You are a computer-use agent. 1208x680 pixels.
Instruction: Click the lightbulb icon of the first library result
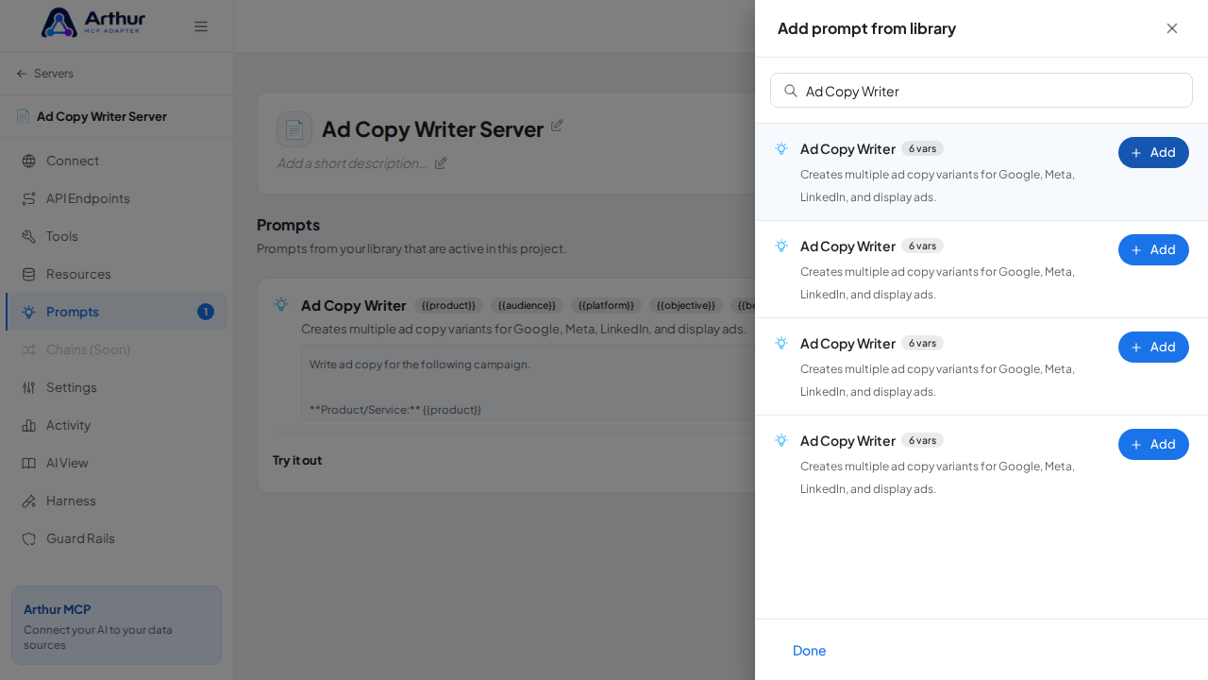point(781,148)
